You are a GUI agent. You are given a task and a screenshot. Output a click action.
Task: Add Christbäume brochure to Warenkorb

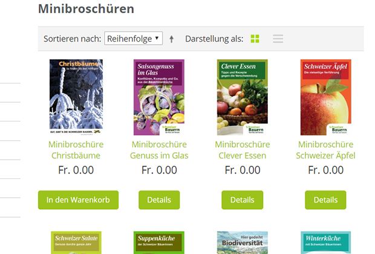pyautogui.click(x=78, y=200)
